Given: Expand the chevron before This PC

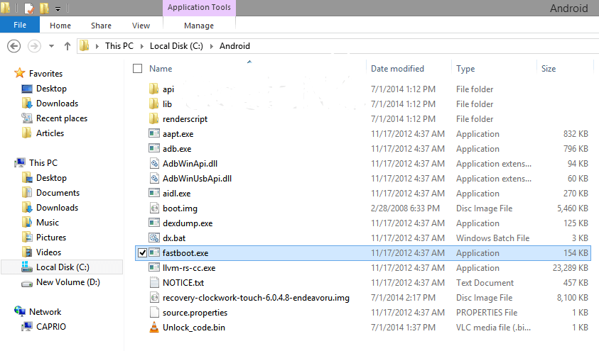Looking at the screenshot, I should (x=97, y=46).
